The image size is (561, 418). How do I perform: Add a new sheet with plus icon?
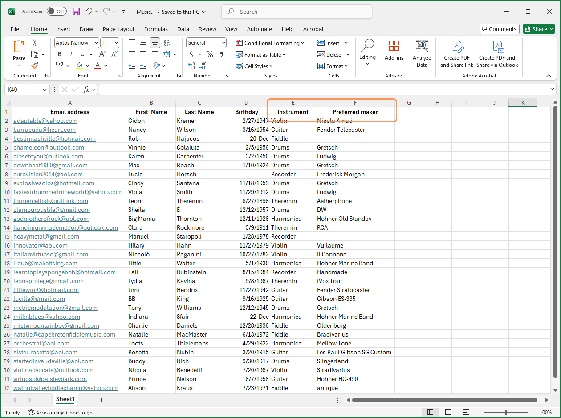(101, 400)
